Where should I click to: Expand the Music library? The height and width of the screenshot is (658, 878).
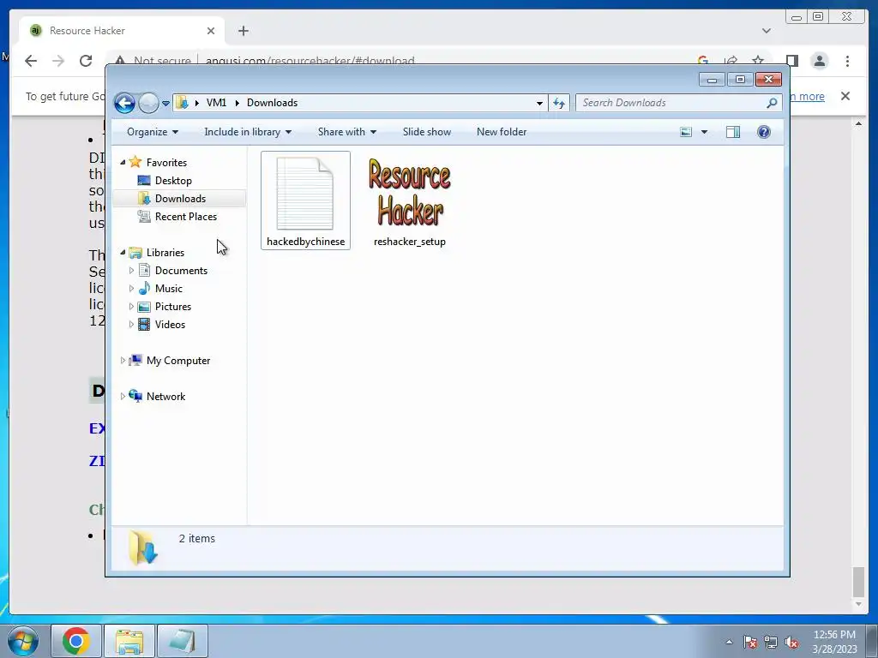(131, 289)
